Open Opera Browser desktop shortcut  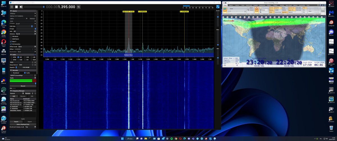coord(4,43)
